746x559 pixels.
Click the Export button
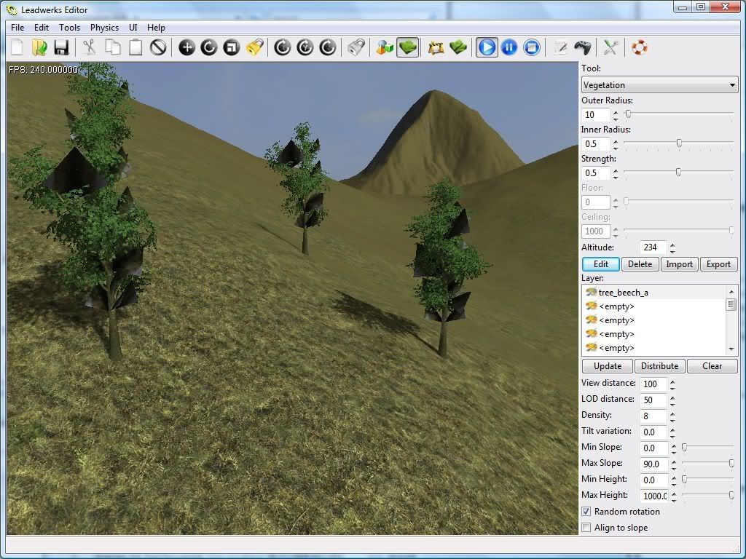point(718,264)
